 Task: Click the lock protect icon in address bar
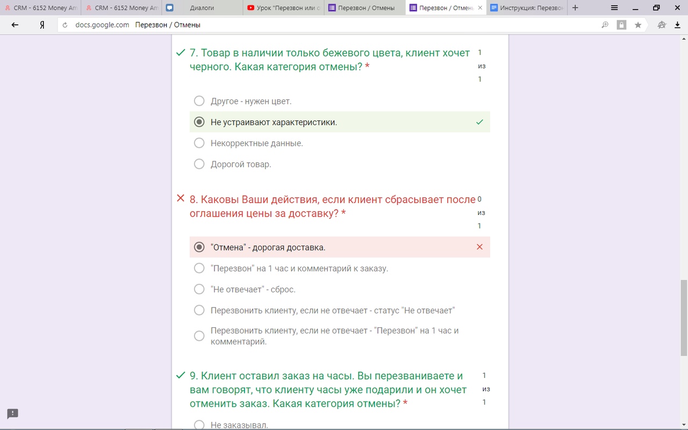click(621, 25)
